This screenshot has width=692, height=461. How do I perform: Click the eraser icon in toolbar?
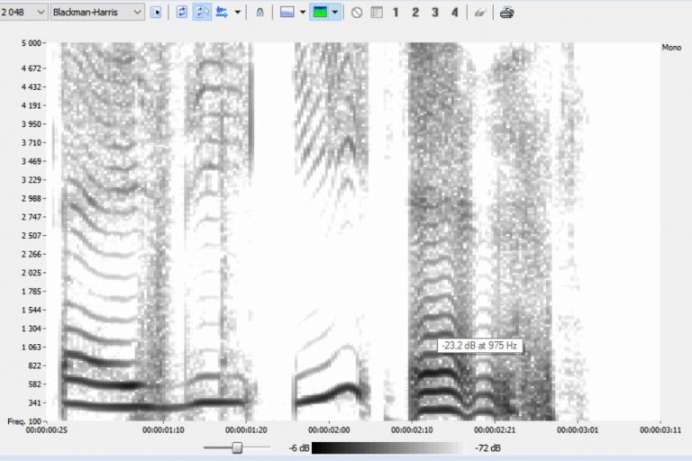(x=480, y=13)
